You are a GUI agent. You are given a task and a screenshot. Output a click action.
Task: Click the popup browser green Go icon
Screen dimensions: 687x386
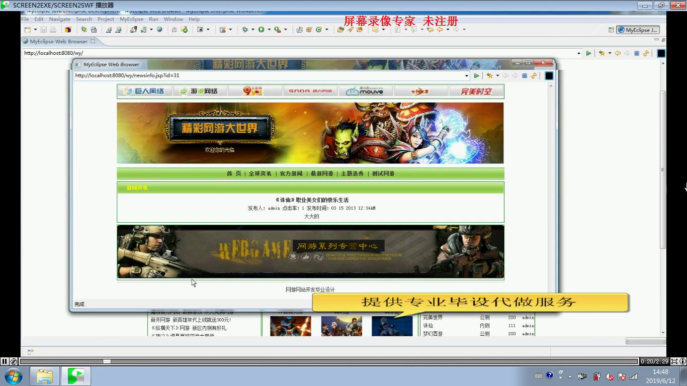[476, 76]
